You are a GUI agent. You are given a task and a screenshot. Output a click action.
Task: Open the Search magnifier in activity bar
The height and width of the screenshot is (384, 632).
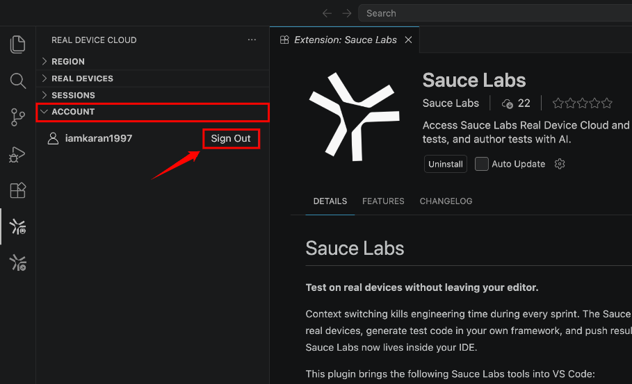tap(18, 81)
